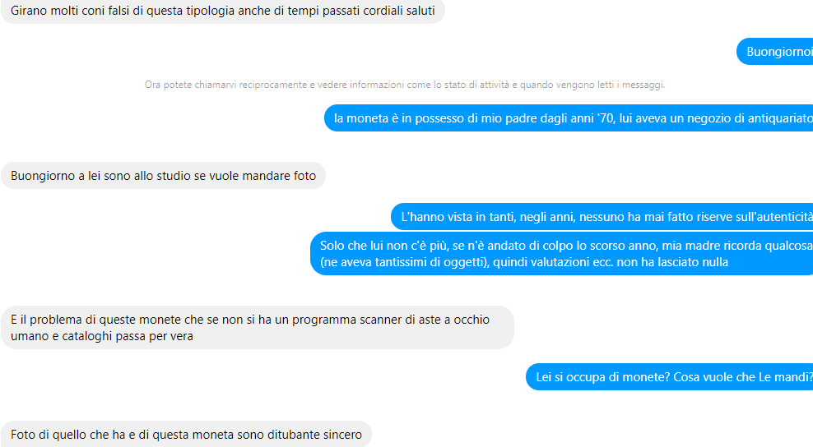Click the notice 'Ora potete chiamarvi reciprocamente'
This screenshot has width=813, height=447.
404,85
